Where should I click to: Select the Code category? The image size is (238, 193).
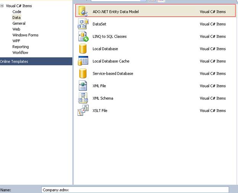click(x=17, y=12)
